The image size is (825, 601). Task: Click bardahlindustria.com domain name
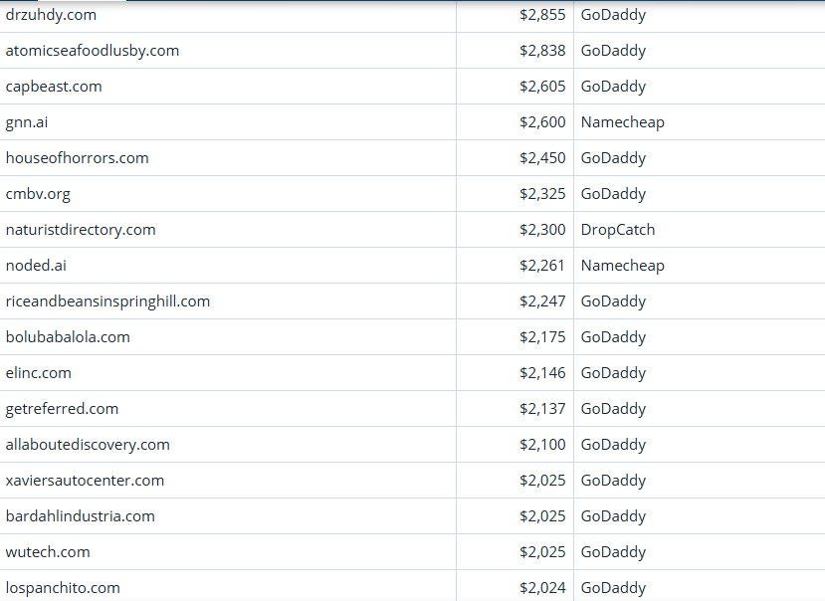(x=81, y=516)
